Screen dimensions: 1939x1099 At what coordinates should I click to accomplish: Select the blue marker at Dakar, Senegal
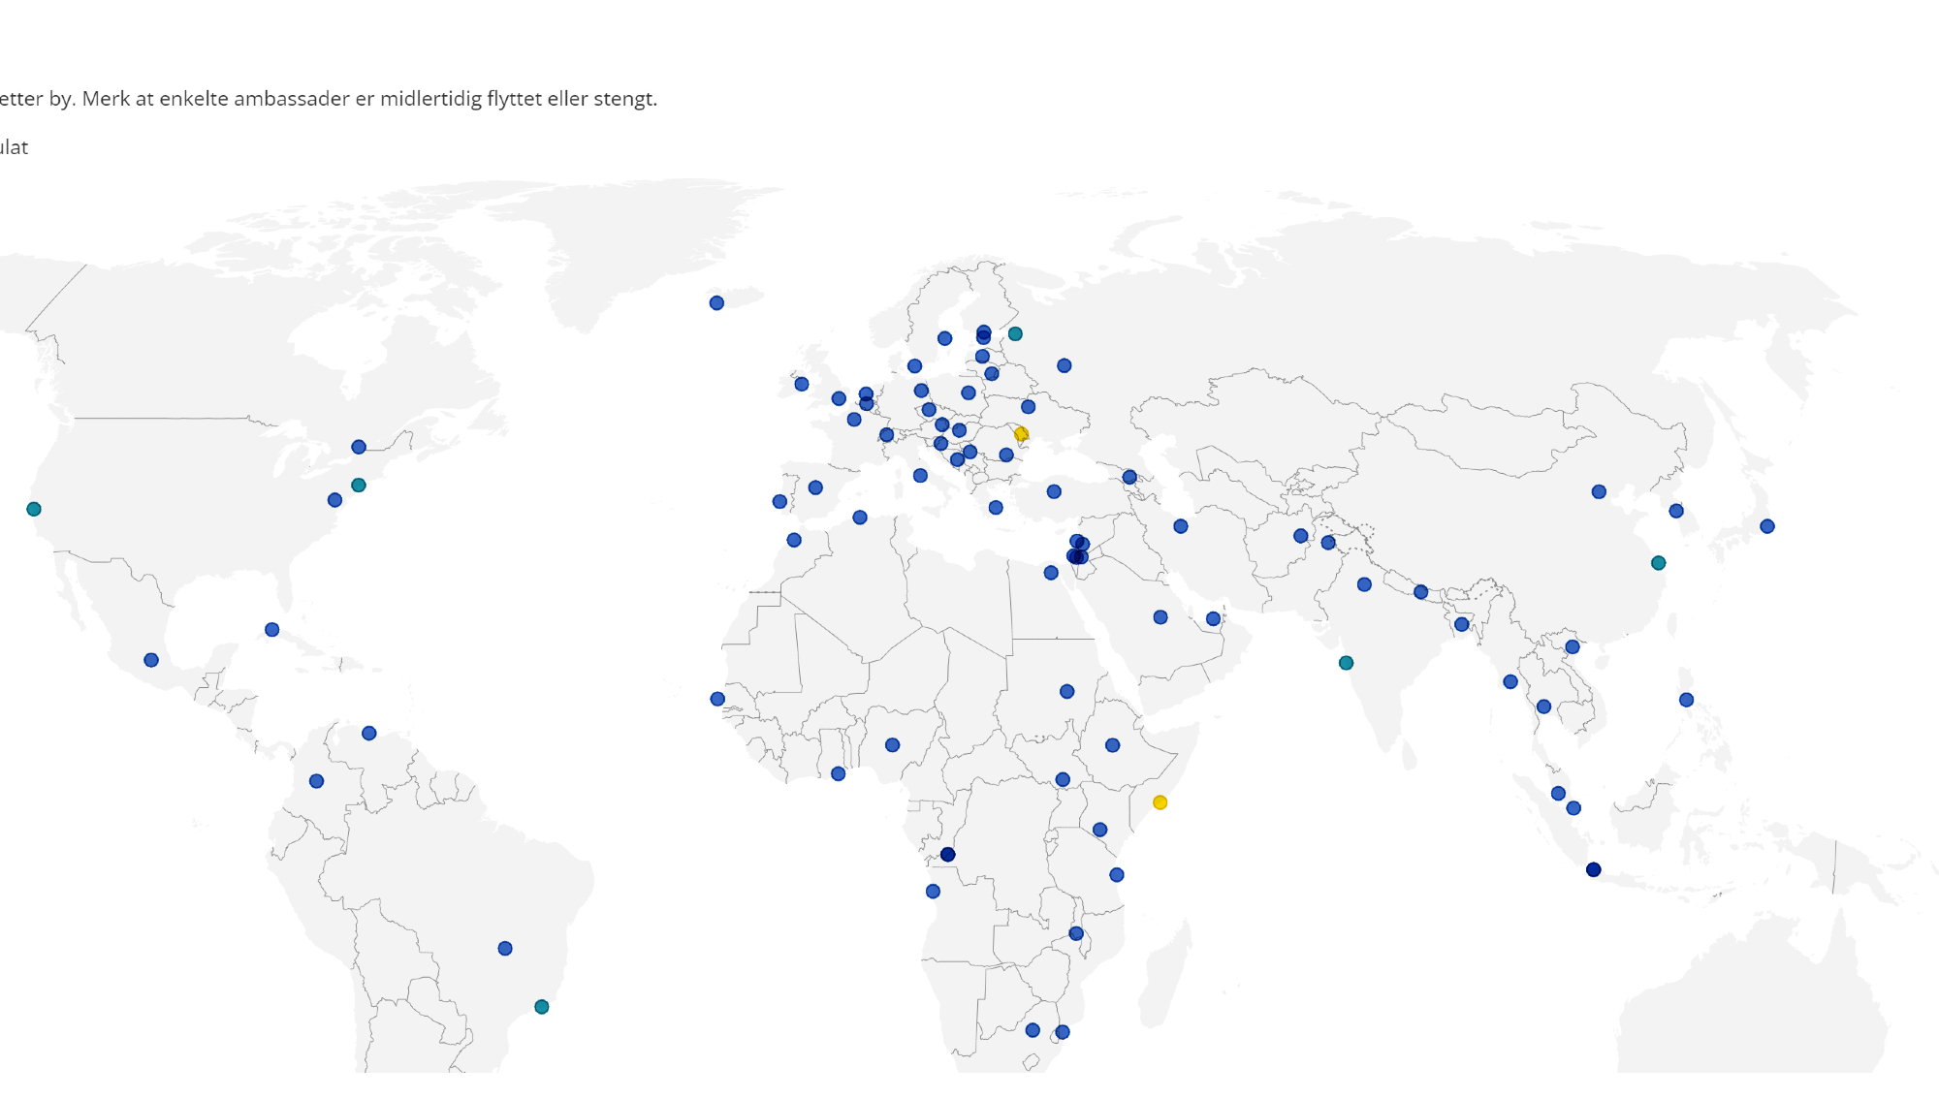(717, 699)
